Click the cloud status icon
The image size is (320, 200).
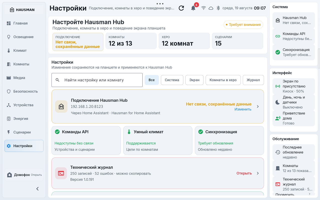click(x=211, y=8)
